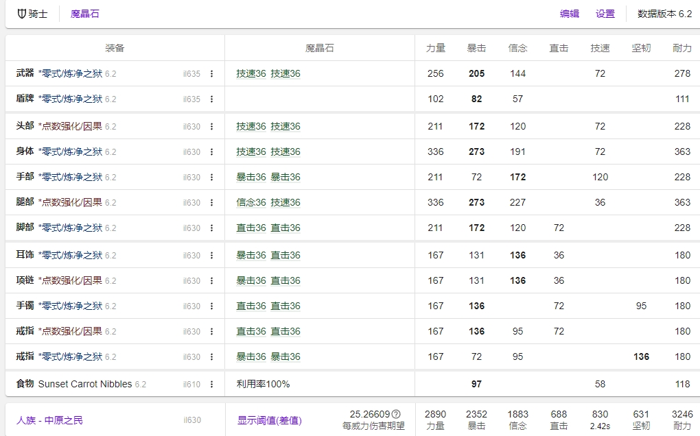Open the 设置 menu
Screen dimensions: 700x436
[x=605, y=14]
